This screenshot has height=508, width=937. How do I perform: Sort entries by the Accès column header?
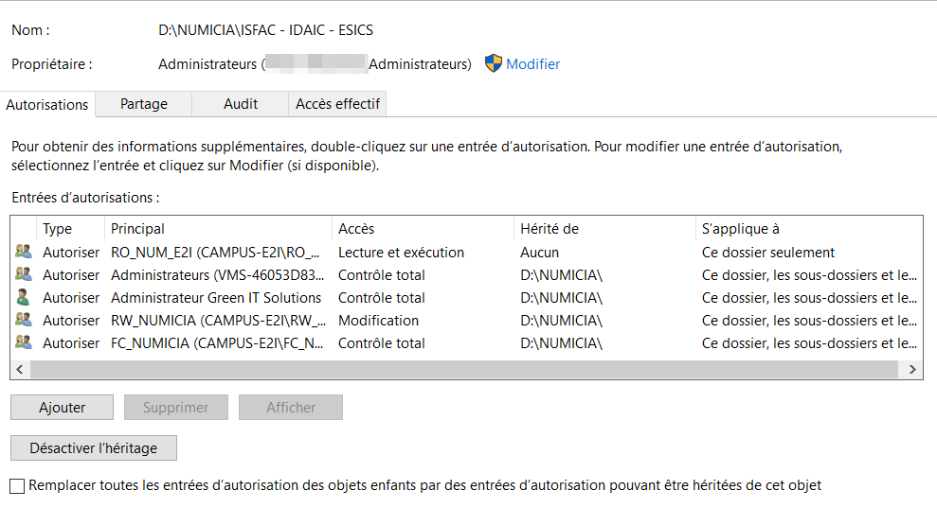pos(356,229)
